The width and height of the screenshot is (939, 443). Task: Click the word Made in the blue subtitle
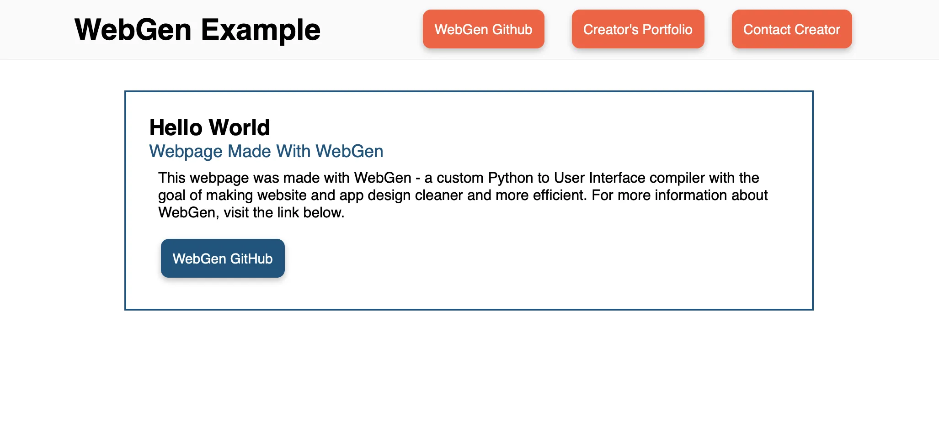(249, 151)
